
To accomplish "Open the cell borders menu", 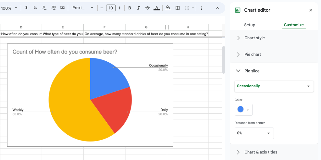I will (178, 8).
